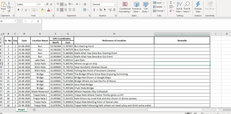Align text to the right
Screen dimensions: 231x114
pyautogui.click(x=66, y=10)
